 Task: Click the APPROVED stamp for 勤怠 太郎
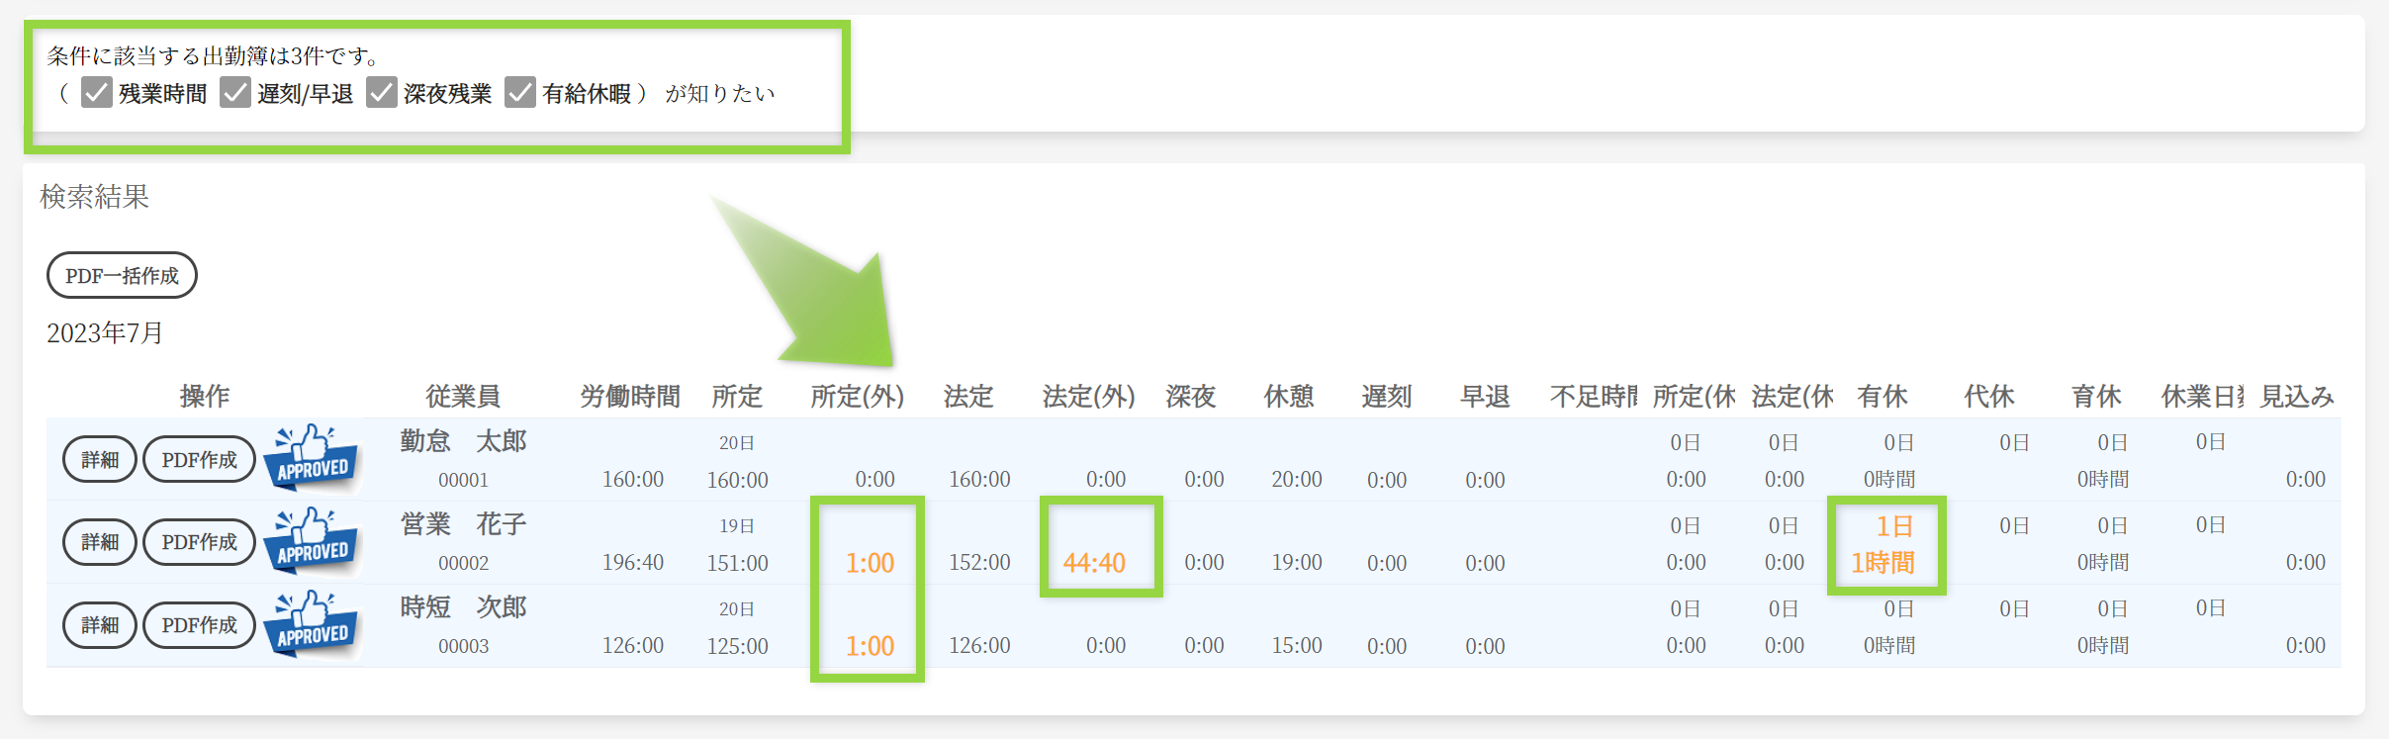[x=313, y=458]
